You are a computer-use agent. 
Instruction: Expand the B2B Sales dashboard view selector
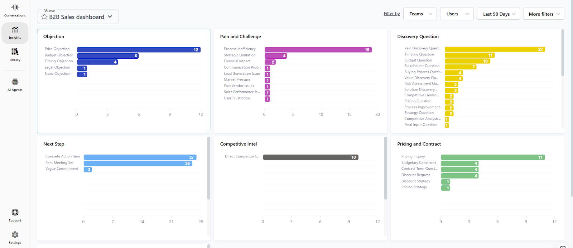pyautogui.click(x=78, y=17)
